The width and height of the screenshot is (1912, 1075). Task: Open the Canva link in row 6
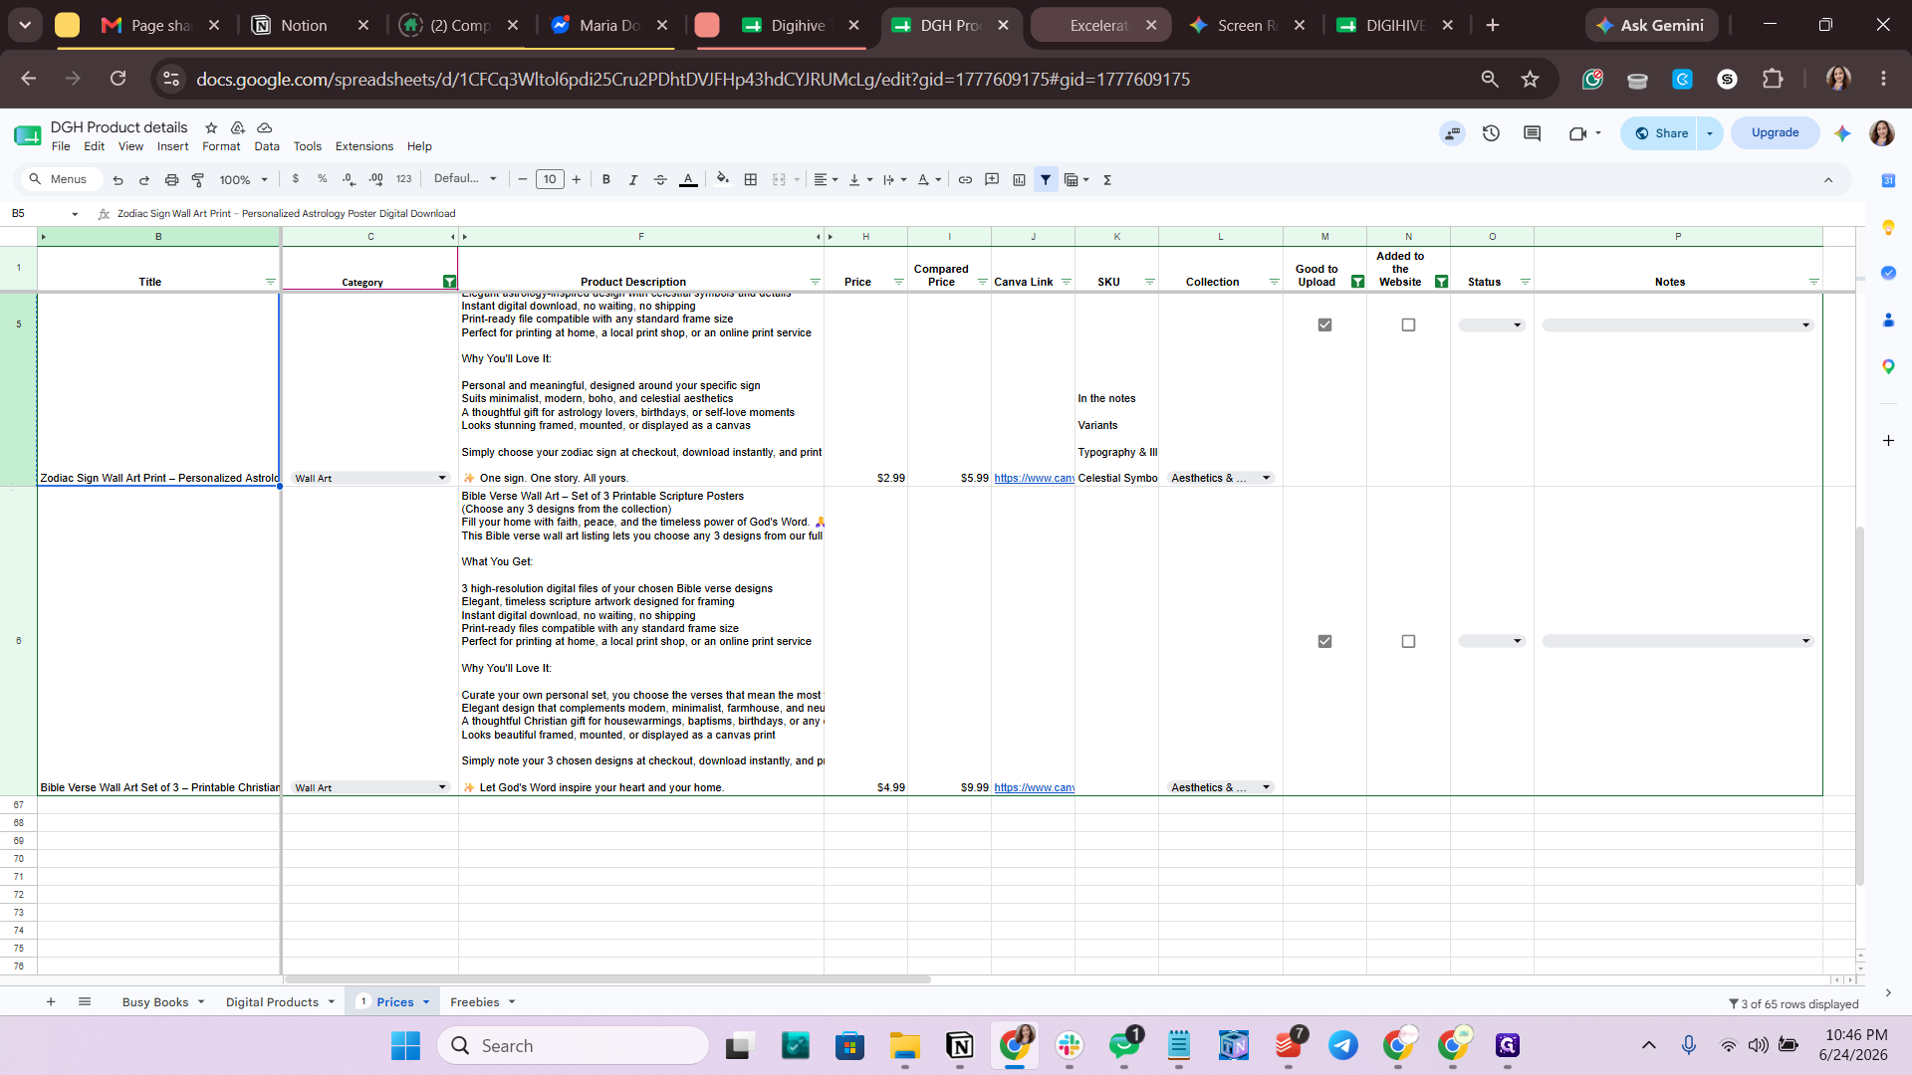tap(1034, 787)
